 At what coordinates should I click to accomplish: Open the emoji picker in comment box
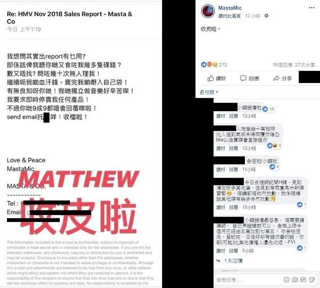pyautogui.click(x=286, y=279)
